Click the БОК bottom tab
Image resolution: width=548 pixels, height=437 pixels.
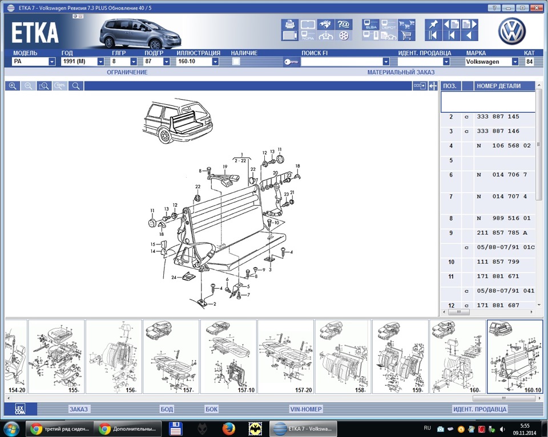pyautogui.click(x=211, y=409)
